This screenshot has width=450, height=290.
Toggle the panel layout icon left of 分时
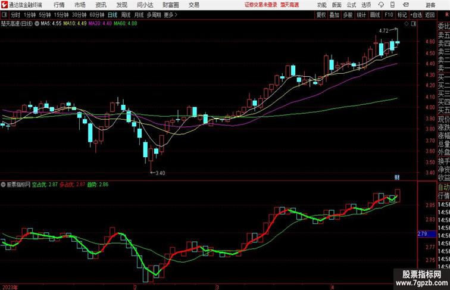pos(4,15)
